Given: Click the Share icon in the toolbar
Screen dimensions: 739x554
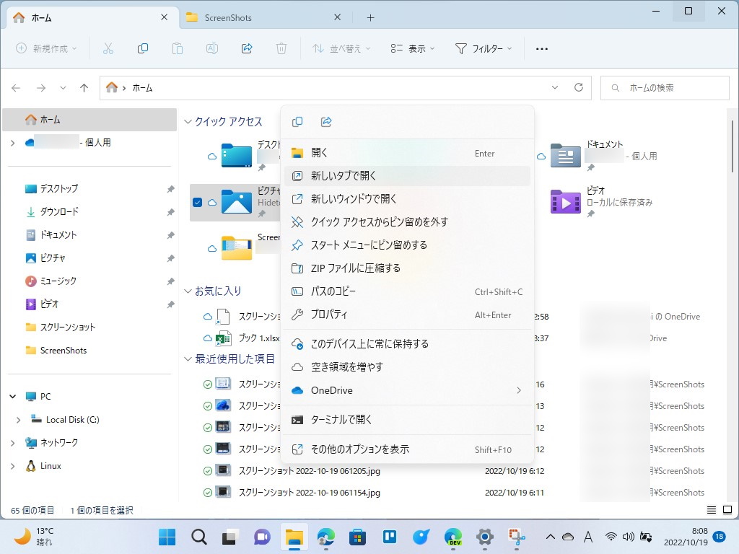Looking at the screenshot, I should 246,48.
